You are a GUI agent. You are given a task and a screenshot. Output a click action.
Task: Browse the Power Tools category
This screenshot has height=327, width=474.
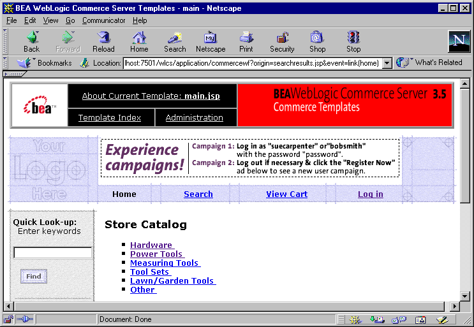157,254
